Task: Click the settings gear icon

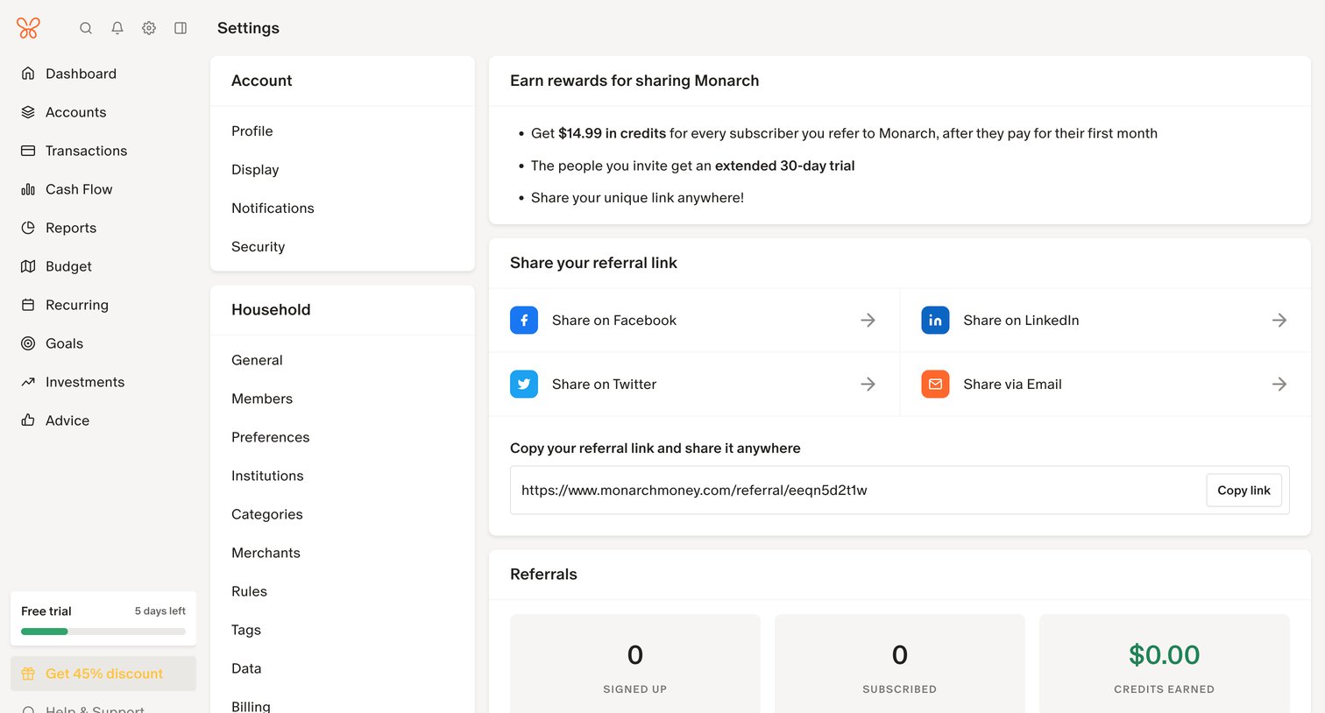Action: click(x=149, y=28)
